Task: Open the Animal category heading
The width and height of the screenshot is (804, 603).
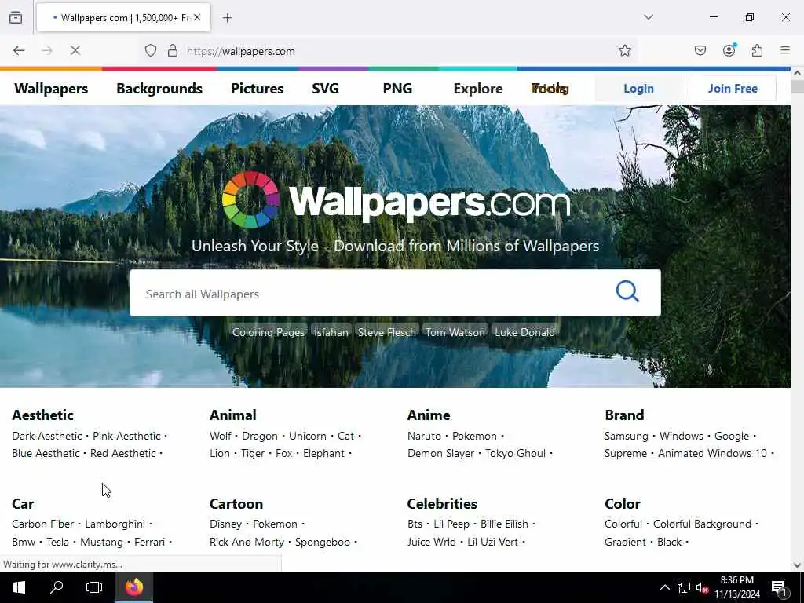Action: point(232,415)
